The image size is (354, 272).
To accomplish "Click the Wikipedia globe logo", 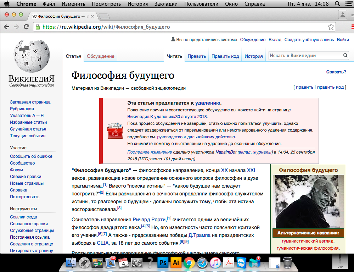I will click(32, 56).
